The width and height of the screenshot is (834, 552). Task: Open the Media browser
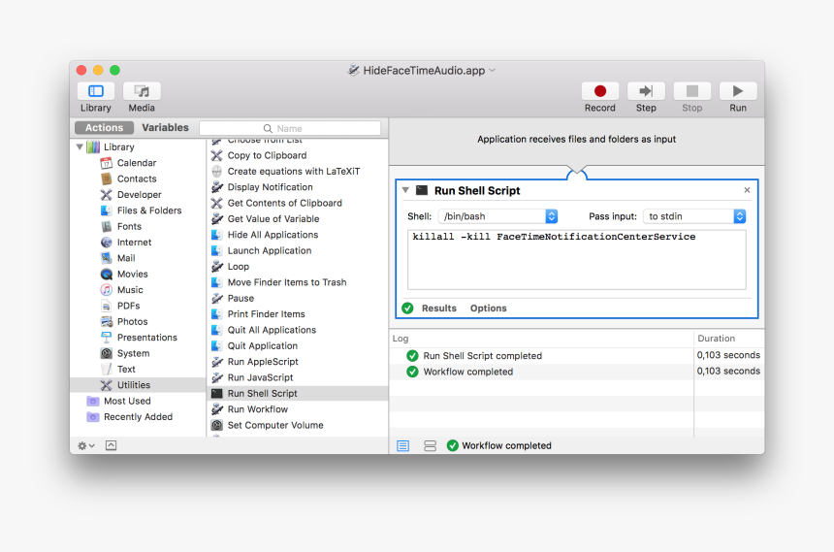142,91
